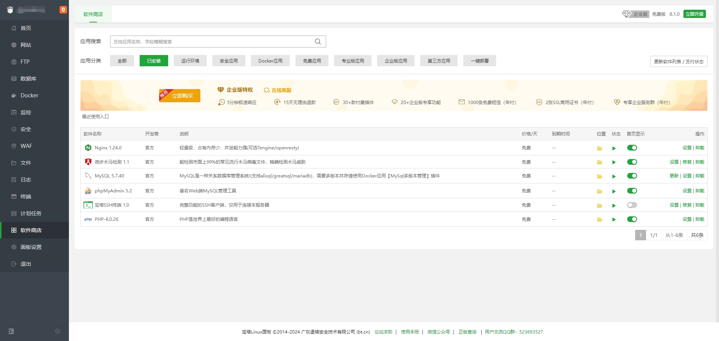Screen dimensions: 719x341
Task: Click the enterprise diamond icon
Action: [x=626, y=14]
